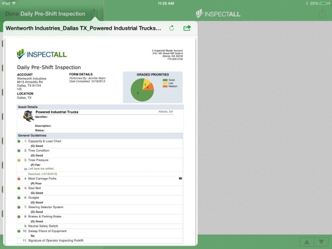Screen dimensions: 332x249
Task: Tap Done to close the inspection
Action: 11,14
